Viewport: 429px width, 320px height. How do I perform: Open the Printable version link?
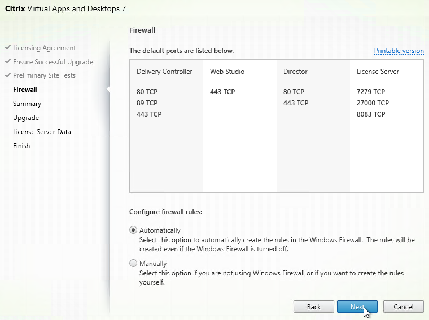coord(399,51)
